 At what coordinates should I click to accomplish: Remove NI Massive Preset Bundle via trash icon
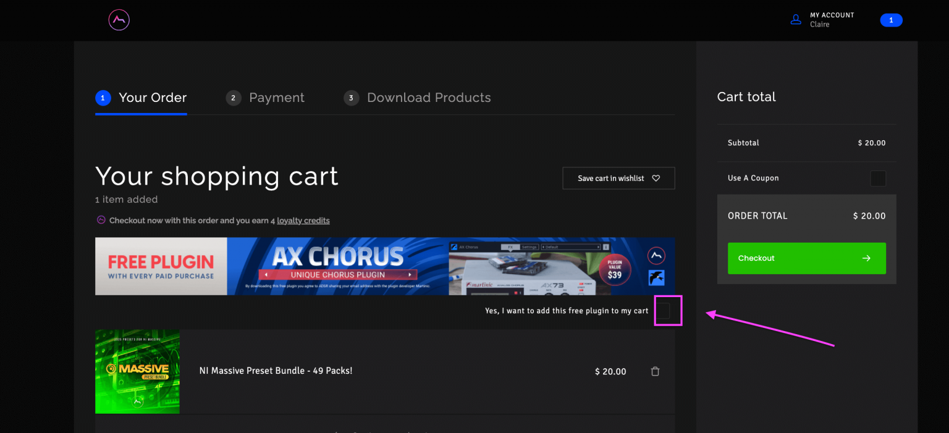coord(655,371)
